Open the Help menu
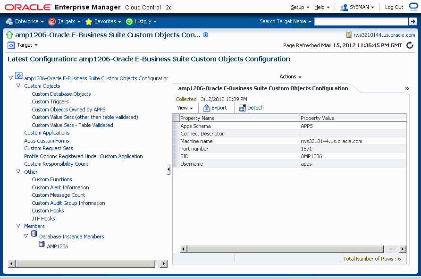 (322, 7)
